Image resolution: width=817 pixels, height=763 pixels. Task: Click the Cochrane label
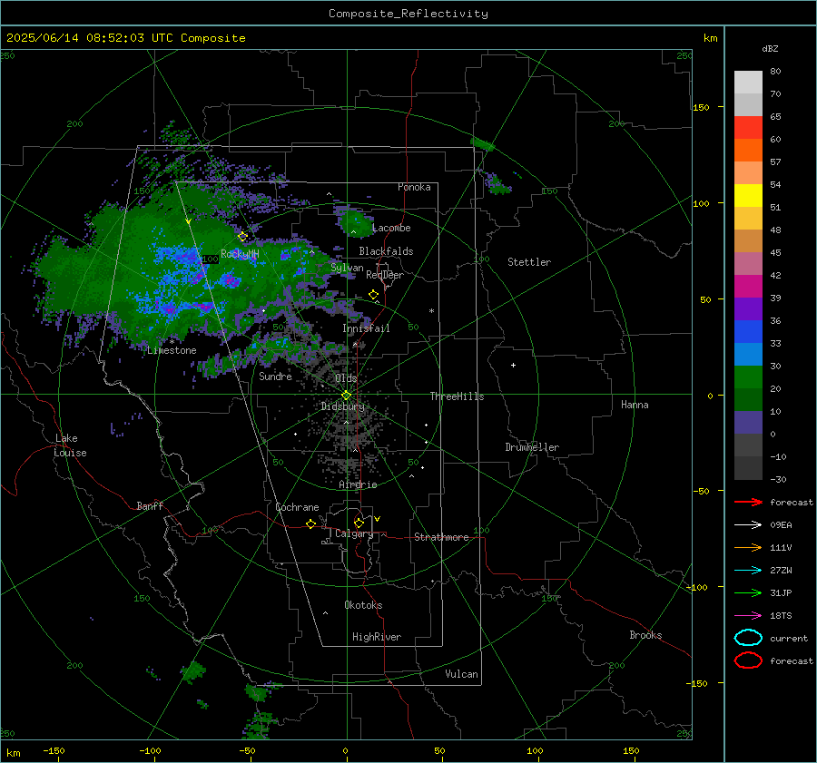[297, 507]
